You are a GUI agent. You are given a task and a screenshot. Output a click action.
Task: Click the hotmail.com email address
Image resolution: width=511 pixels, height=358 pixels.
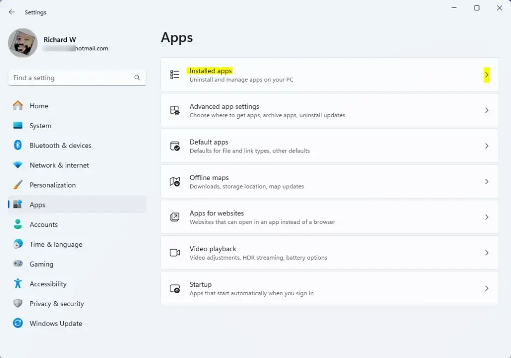click(76, 48)
